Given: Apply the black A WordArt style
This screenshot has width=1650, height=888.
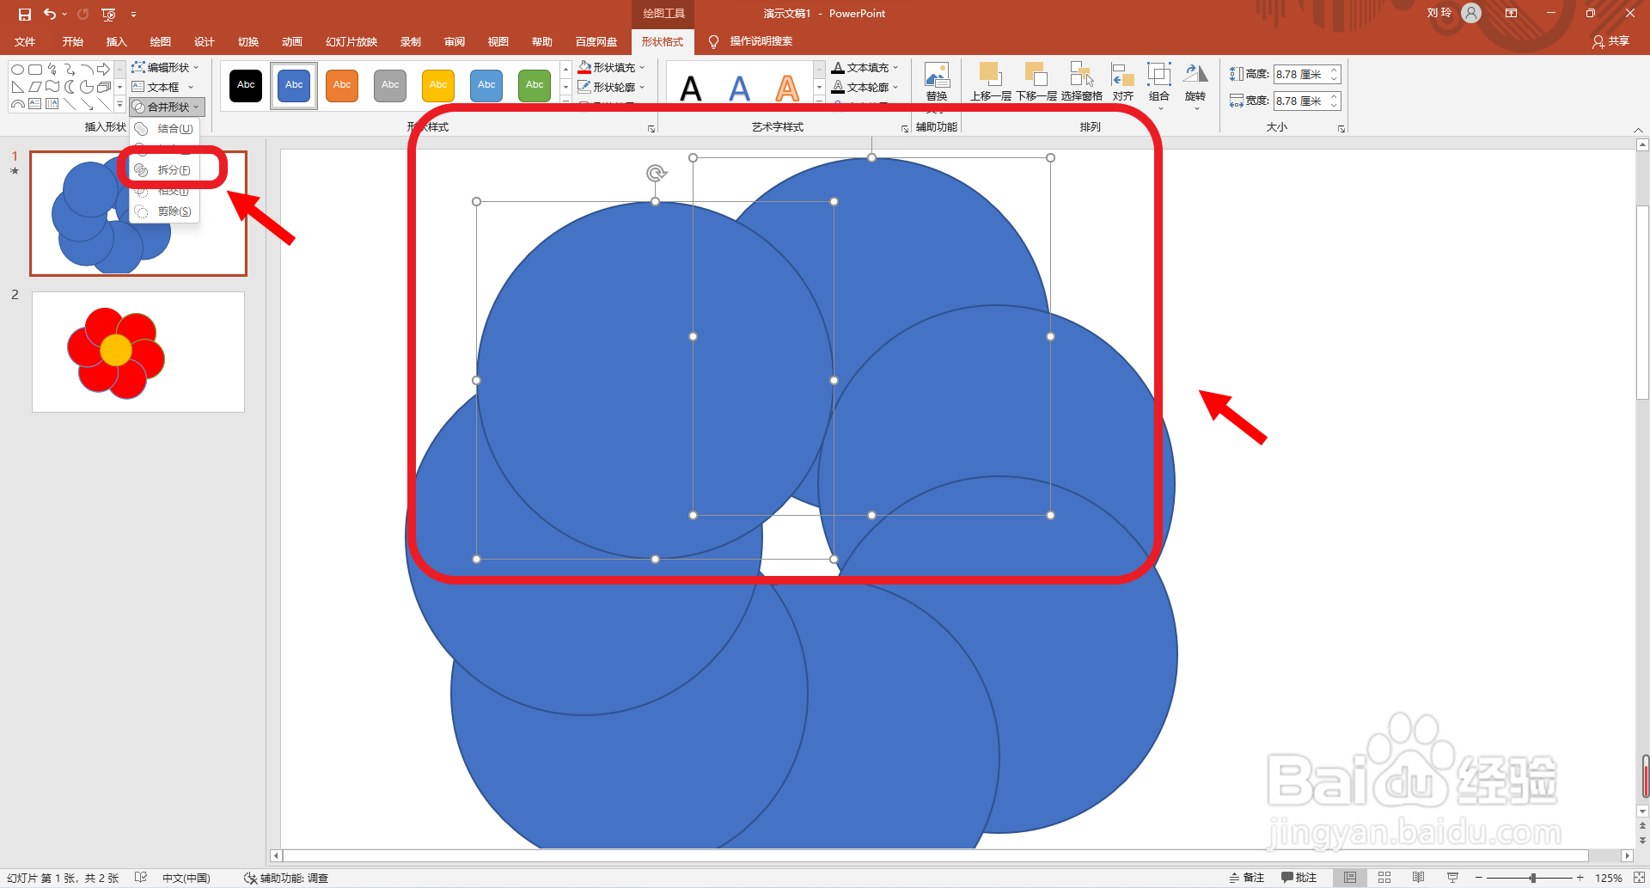Looking at the screenshot, I should [x=691, y=87].
